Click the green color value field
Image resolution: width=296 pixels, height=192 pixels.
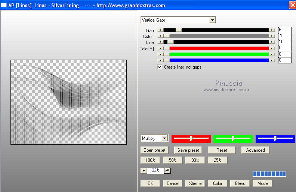285,54
